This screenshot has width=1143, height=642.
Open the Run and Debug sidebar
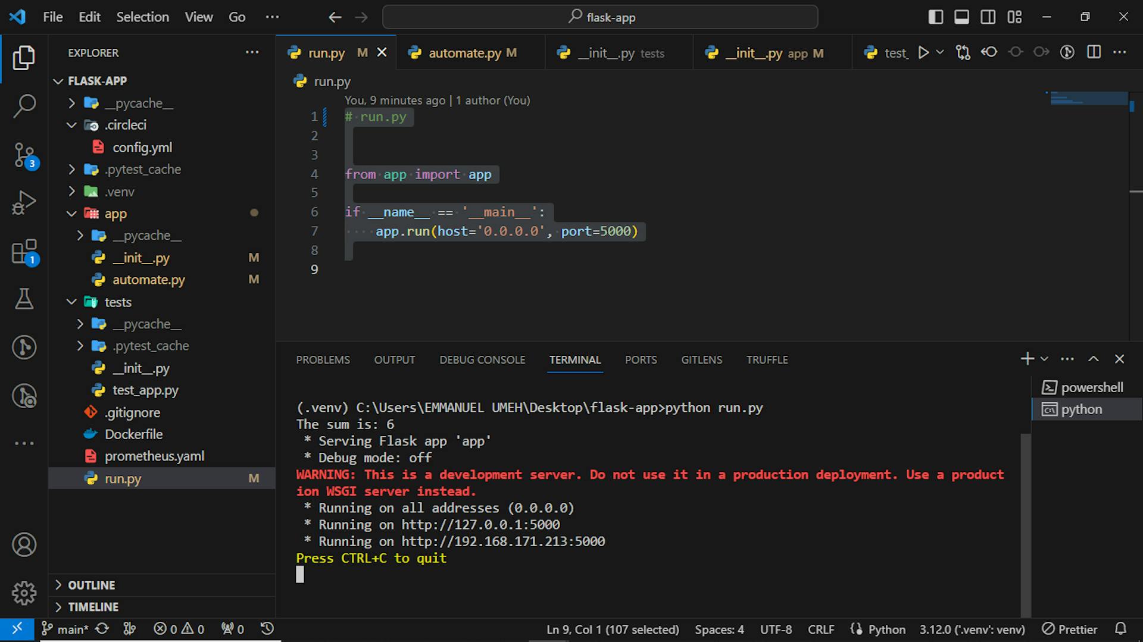point(24,202)
